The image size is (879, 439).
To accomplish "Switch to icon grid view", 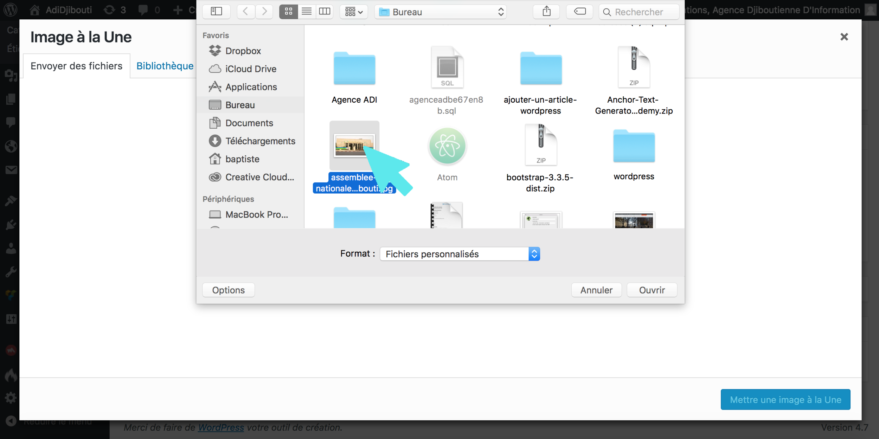I will 288,12.
